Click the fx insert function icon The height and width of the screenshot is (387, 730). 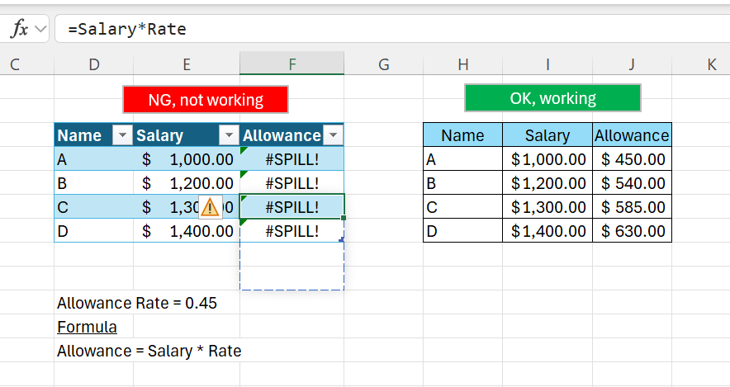[19, 29]
